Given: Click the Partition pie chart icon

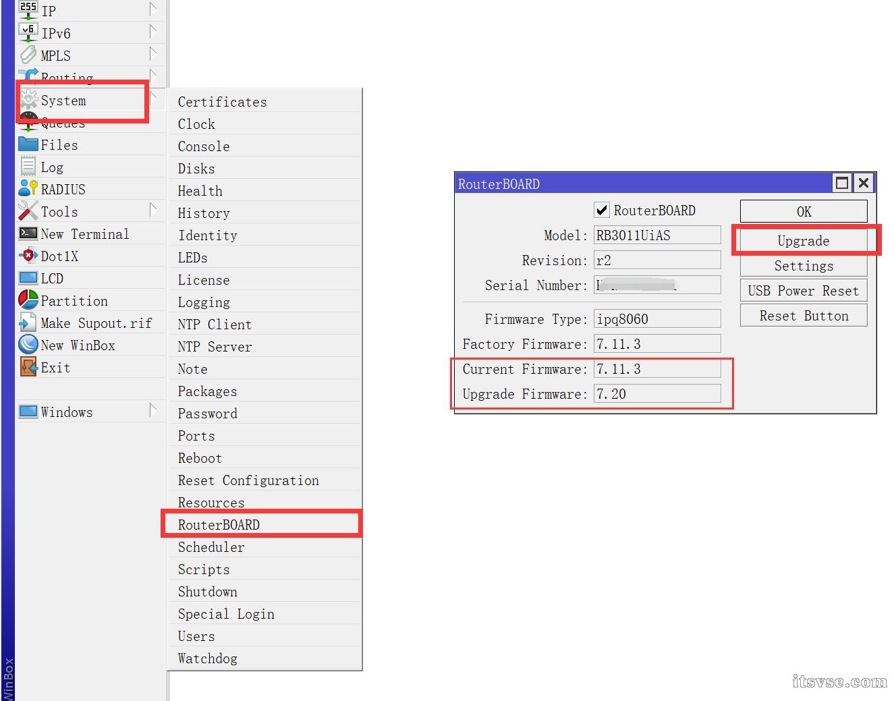Looking at the screenshot, I should 28,300.
